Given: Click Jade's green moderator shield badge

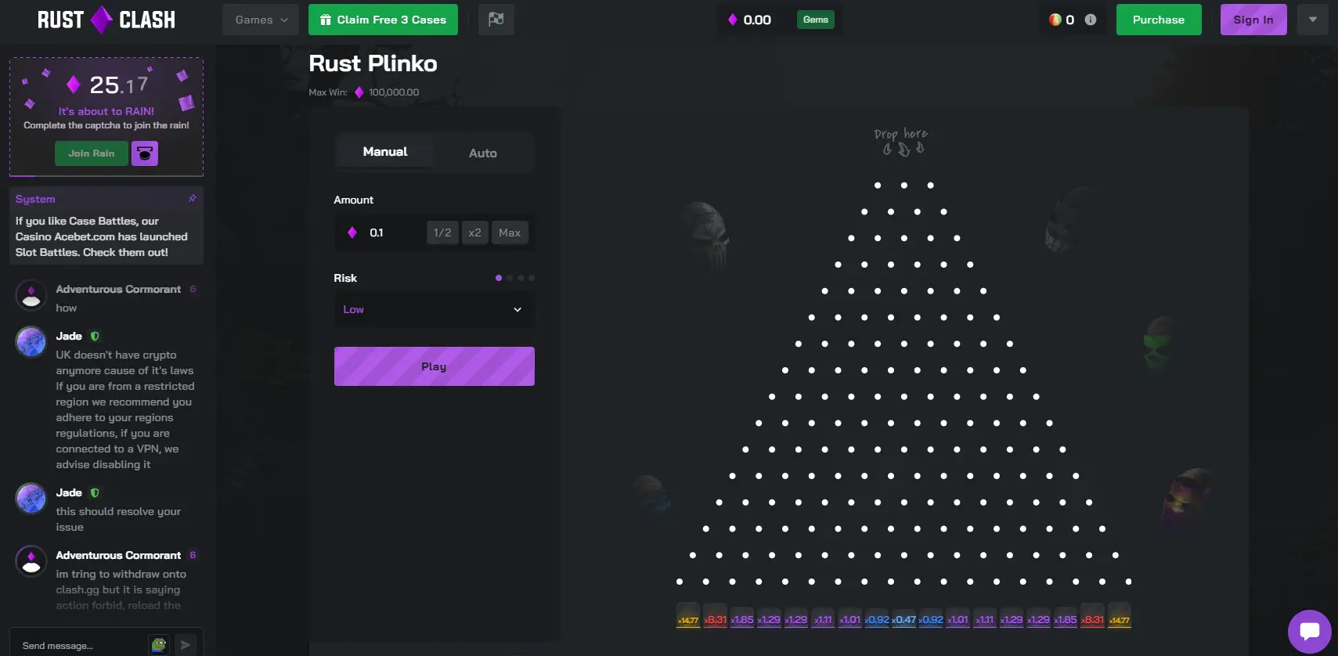Looking at the screenshot, I should click(x=95, y=336).
